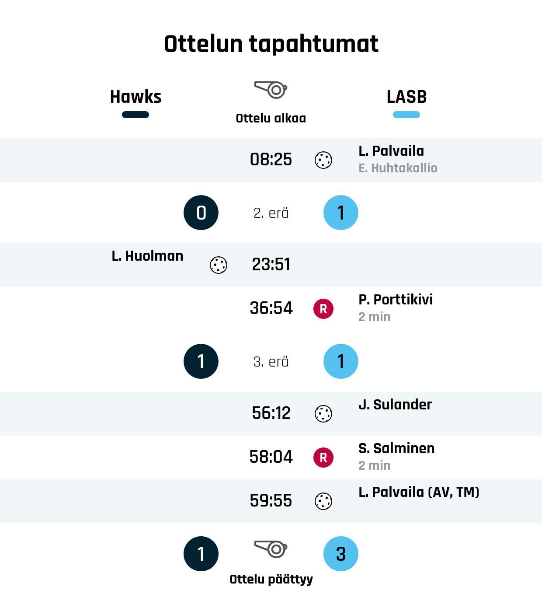Click the 2. erä period marker
Image resolution: width=542 pixels, height=594 pixels.
271,213
